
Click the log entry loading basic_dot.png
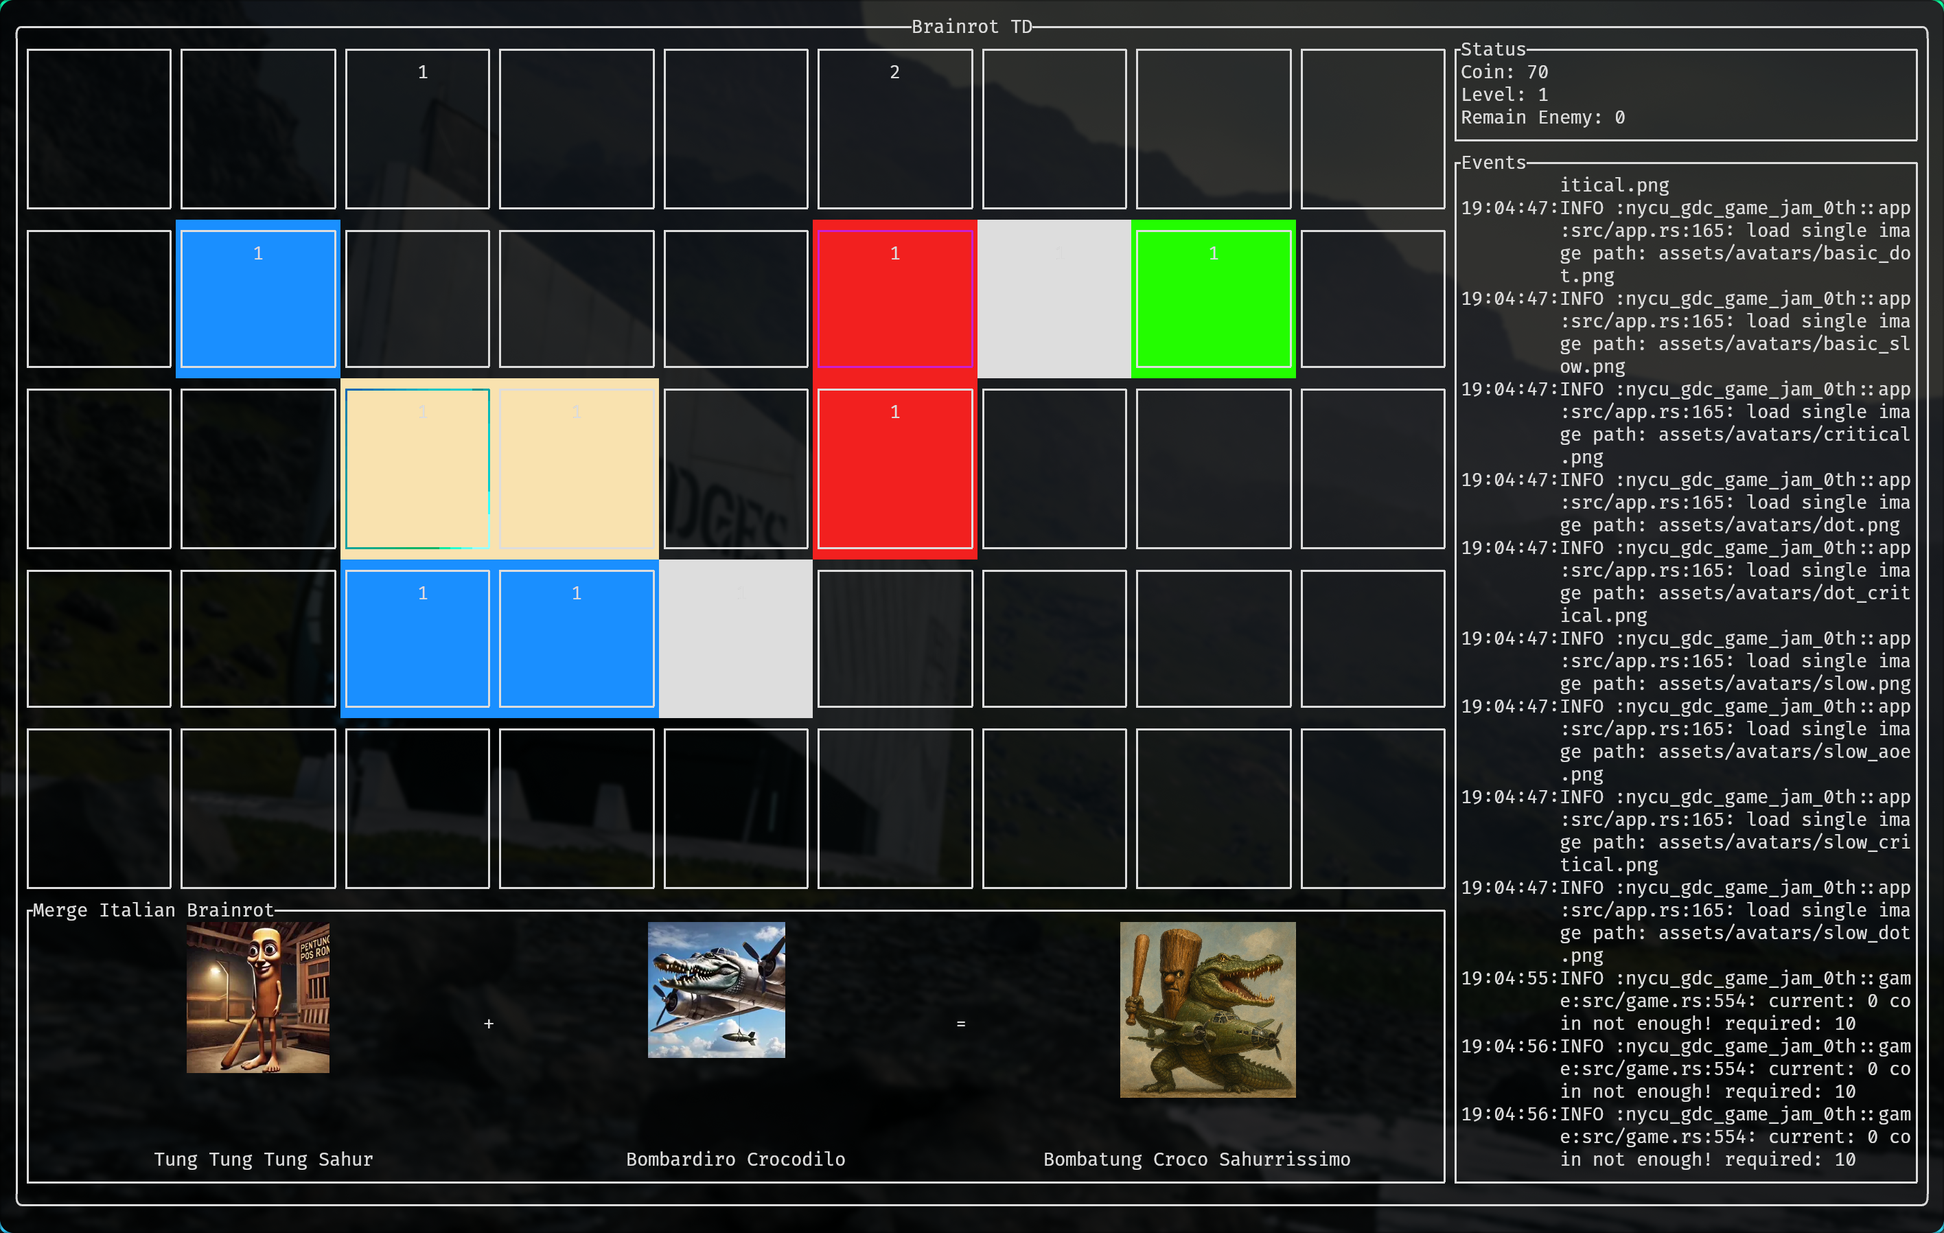[1686, 242]
